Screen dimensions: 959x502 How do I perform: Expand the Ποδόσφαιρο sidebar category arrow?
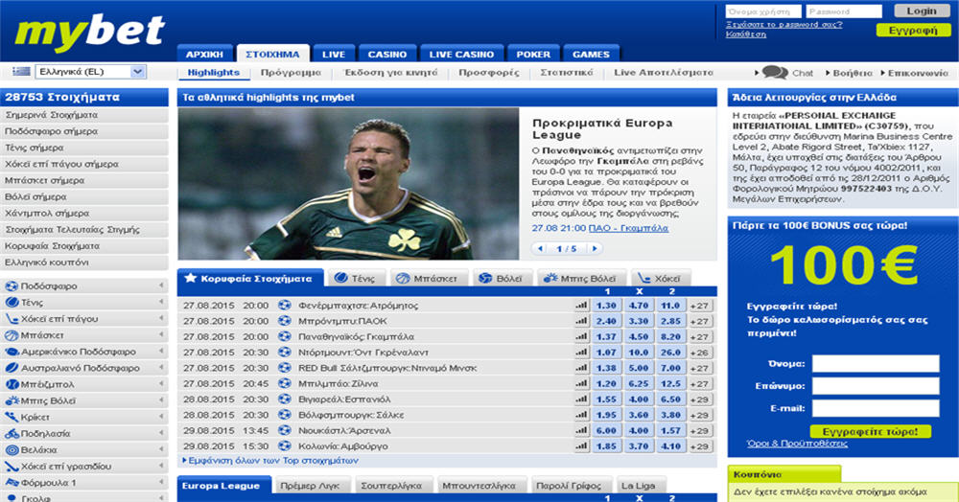coord(161,285)
